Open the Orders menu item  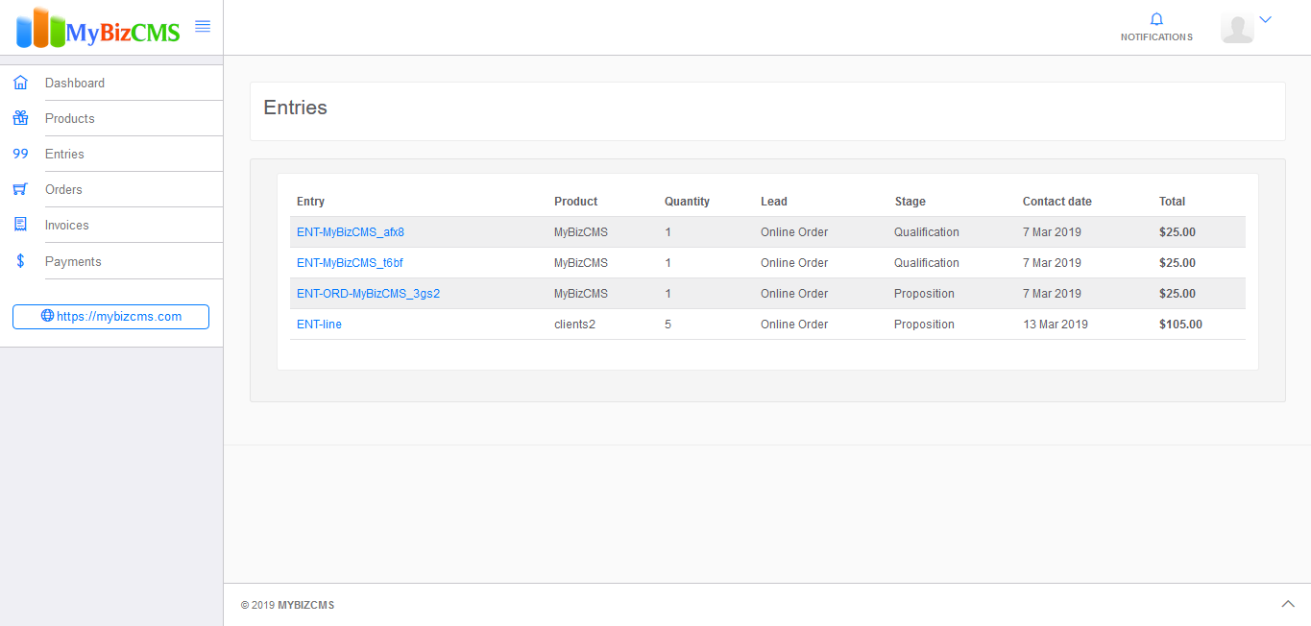pyautogui.click(x=63, y=189)
